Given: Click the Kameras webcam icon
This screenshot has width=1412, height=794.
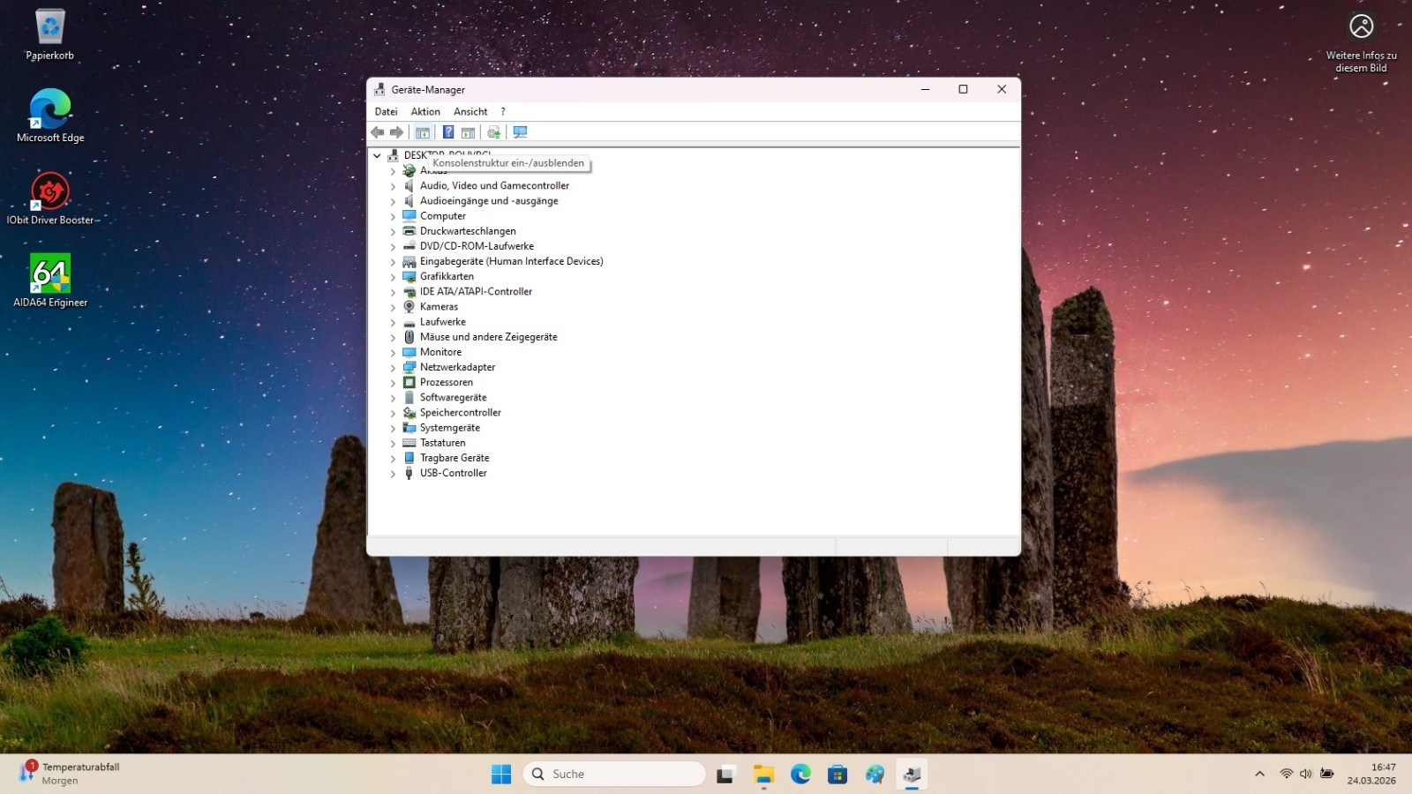Looking at the screenshot, I should [409, 307].
